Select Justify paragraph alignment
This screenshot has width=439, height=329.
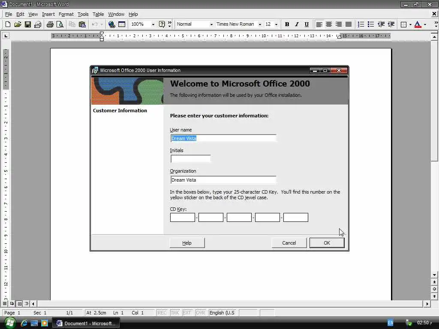point(349,24)
